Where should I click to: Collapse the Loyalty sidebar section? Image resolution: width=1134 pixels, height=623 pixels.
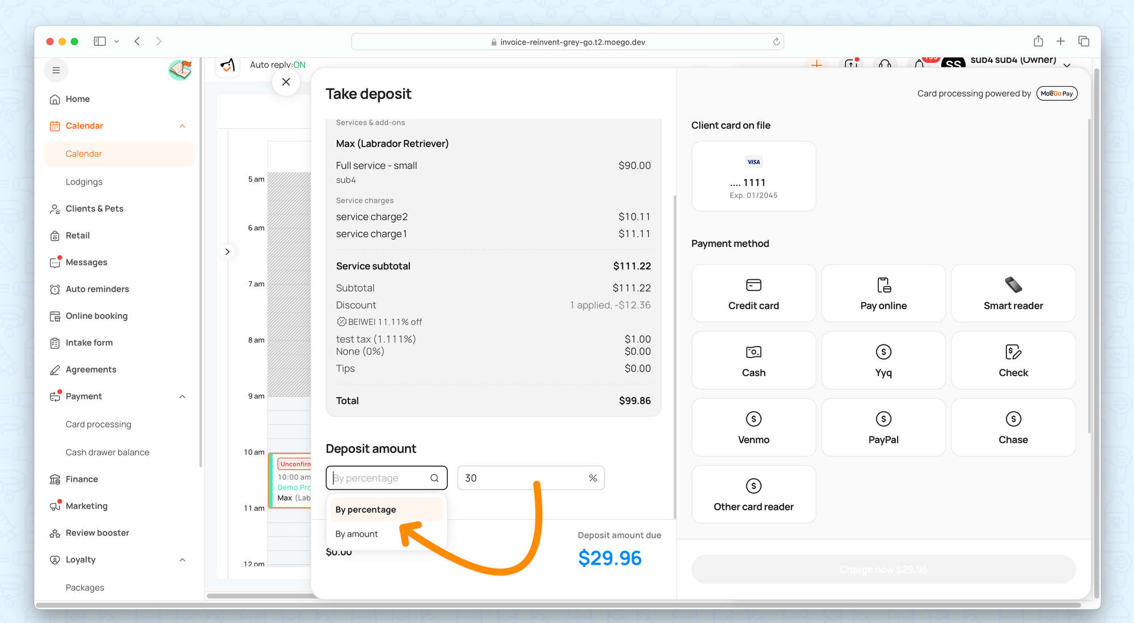(183, 560)
